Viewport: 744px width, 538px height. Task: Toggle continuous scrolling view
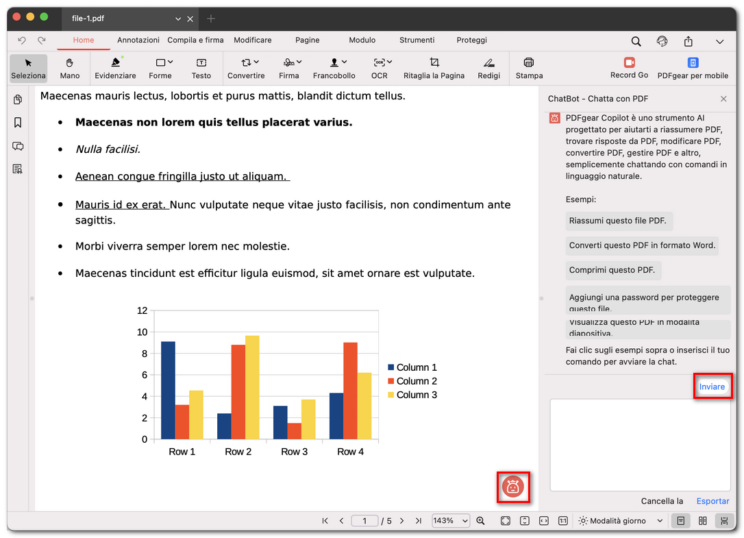pyautogui.click(x=723, y=521)
